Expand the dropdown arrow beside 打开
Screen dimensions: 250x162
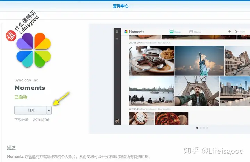pyautogui.click(x=49, y=110)
